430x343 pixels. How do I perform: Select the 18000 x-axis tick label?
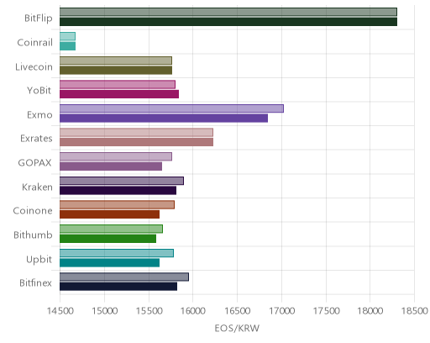tap(370, 311)
